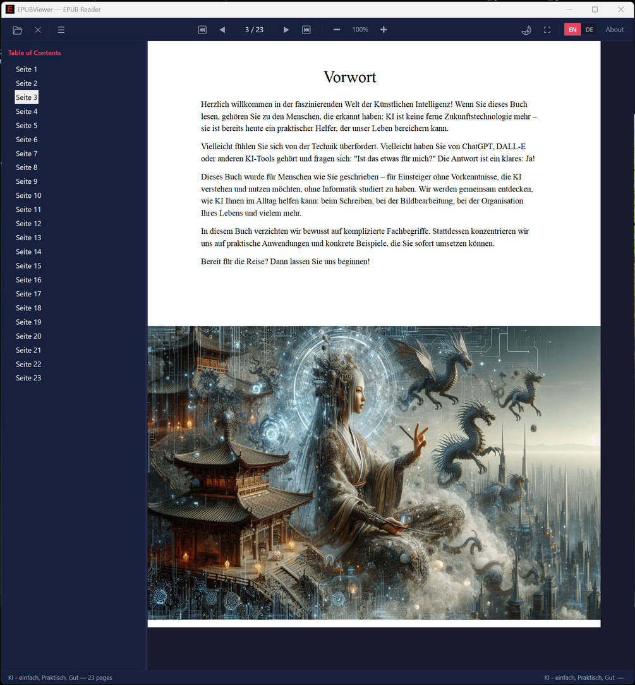Go to the next page
This screenshot has width=635, height=685.
tap(286, 30)
